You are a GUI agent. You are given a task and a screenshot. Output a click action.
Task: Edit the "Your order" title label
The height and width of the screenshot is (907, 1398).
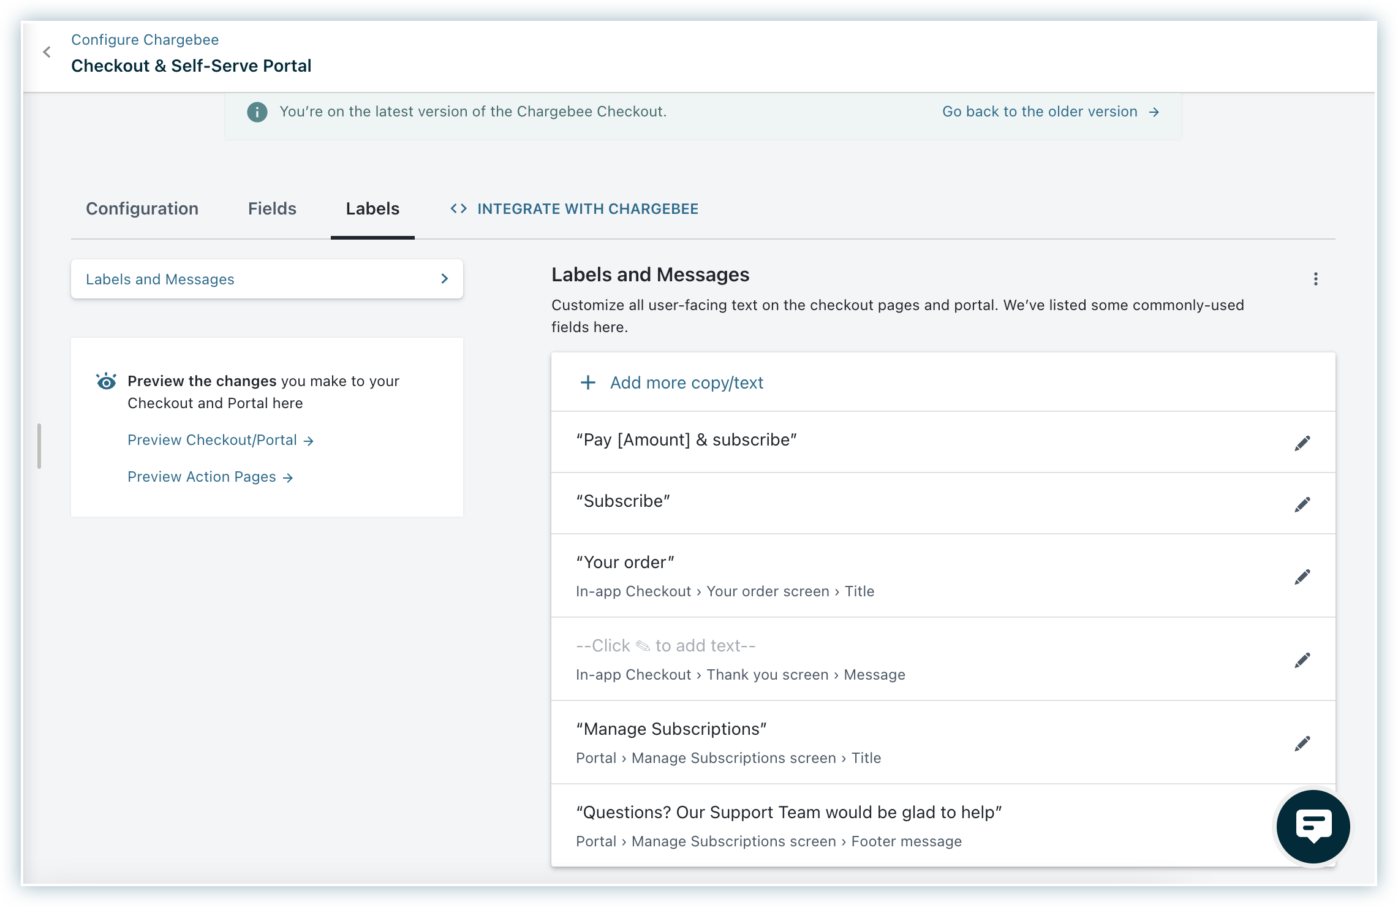[1302, 577]
